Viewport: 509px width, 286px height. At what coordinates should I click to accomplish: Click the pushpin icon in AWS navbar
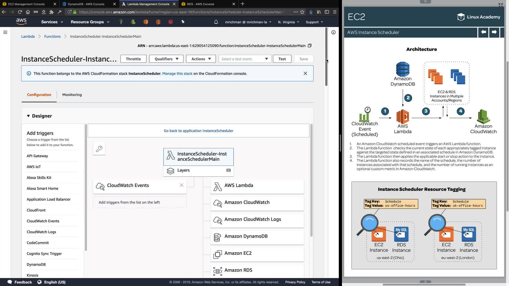[x=183, y=22]
